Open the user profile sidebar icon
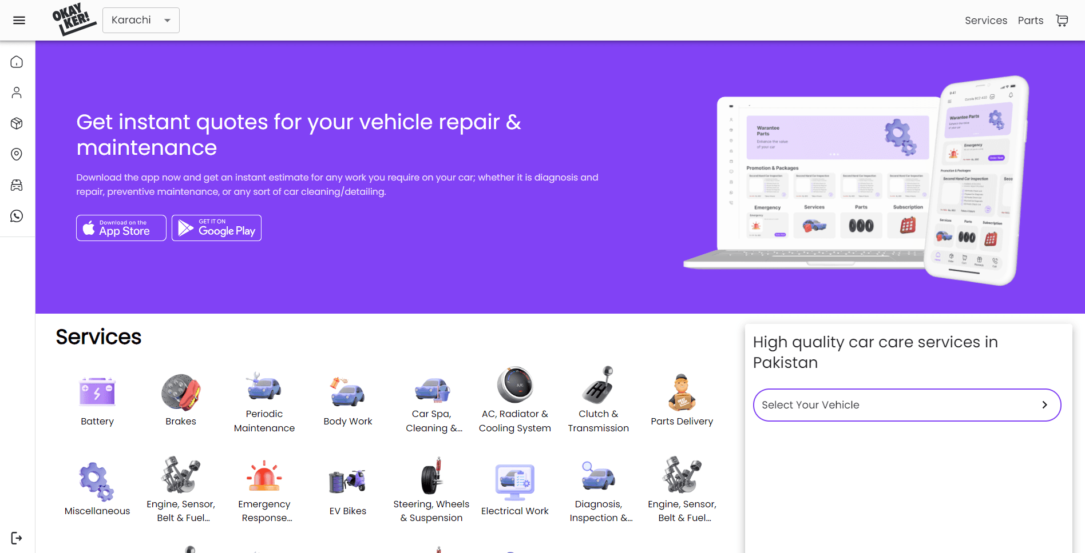The height and width of the screenshot is (553, 1085). coord(17,93)
